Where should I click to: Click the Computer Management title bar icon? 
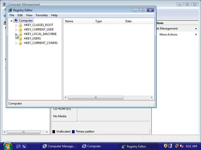(4, 4)
